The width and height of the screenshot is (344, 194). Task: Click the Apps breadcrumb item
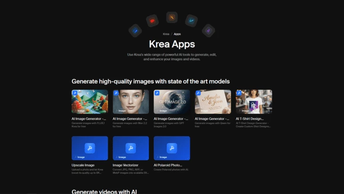[177, 34]
